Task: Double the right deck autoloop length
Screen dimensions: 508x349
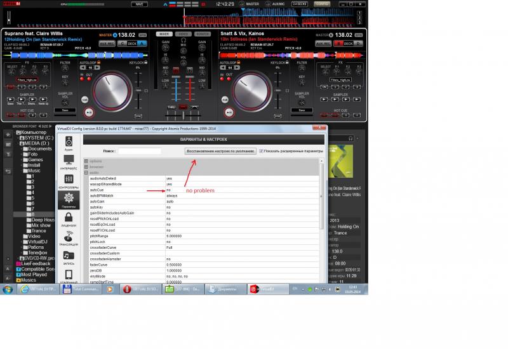Action: click(237, 67)
